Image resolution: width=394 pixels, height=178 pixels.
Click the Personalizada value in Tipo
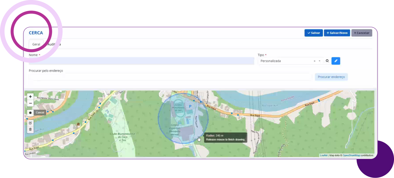click(271, 61)
